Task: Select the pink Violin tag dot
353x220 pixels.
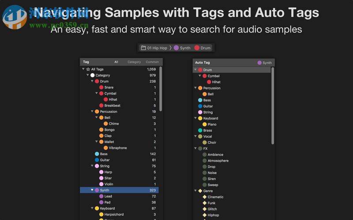Action: click(101, 184)
